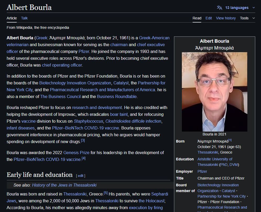
Task: Select the Albert Bourla page heading
Action: coord(29,7)
